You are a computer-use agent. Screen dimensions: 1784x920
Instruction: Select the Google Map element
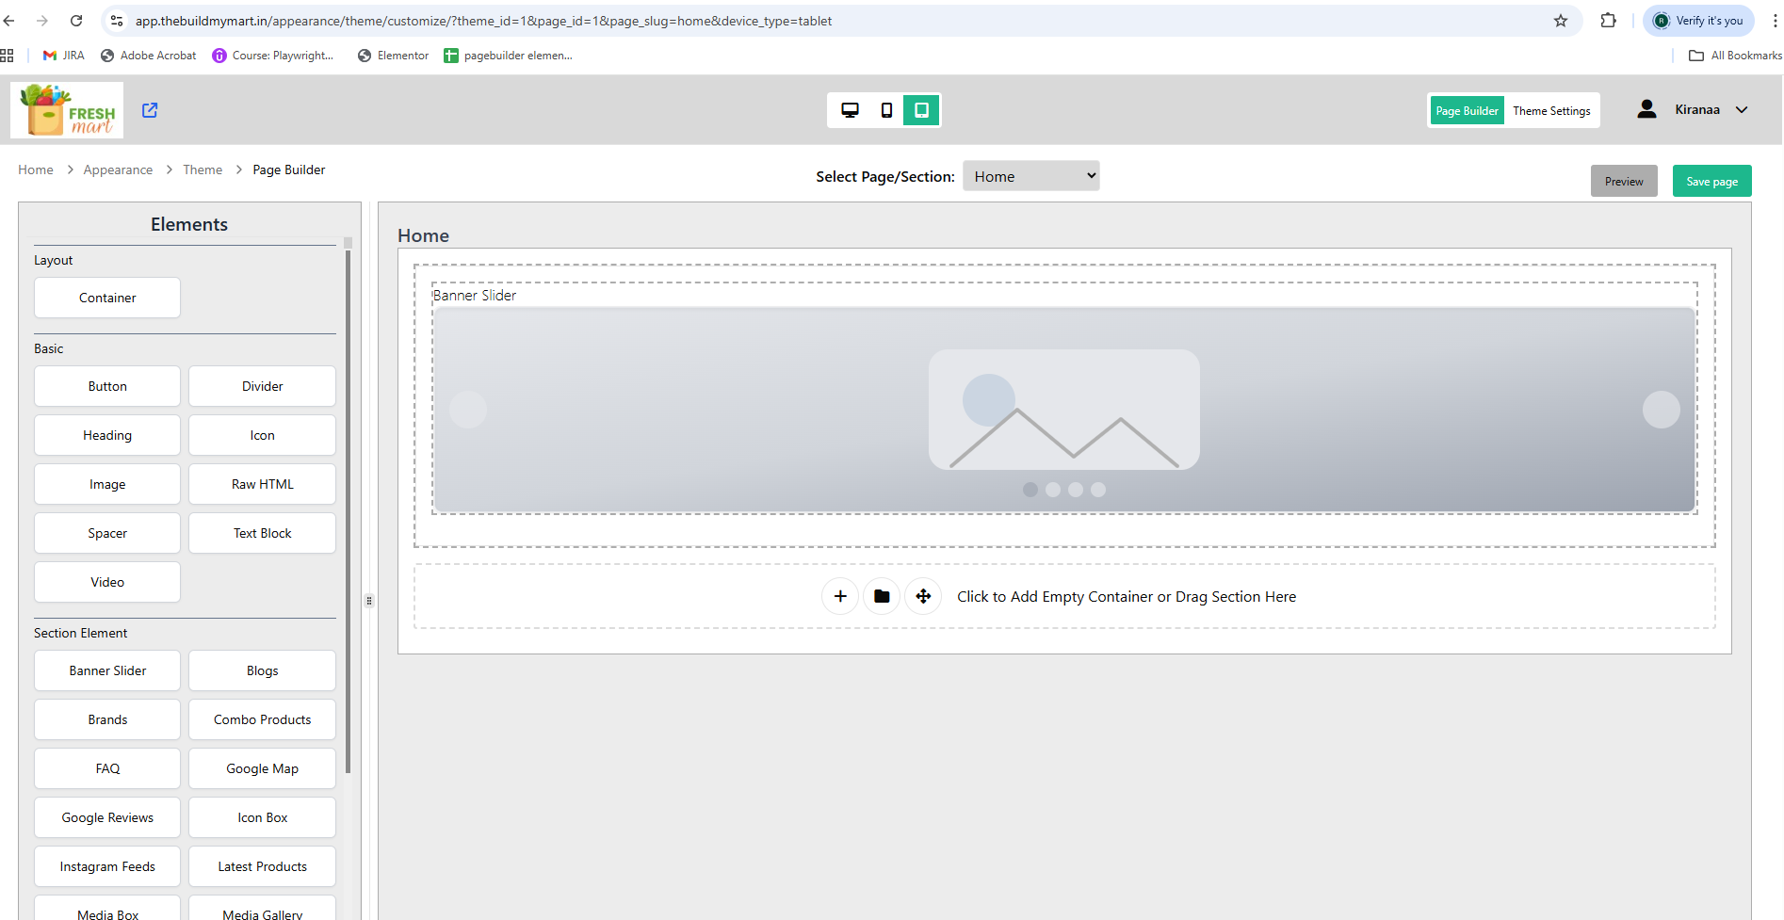[262, 768]
